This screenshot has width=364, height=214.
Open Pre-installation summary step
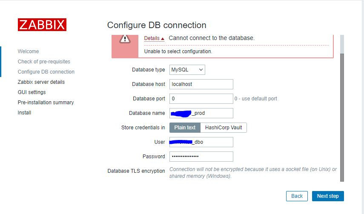46,103
